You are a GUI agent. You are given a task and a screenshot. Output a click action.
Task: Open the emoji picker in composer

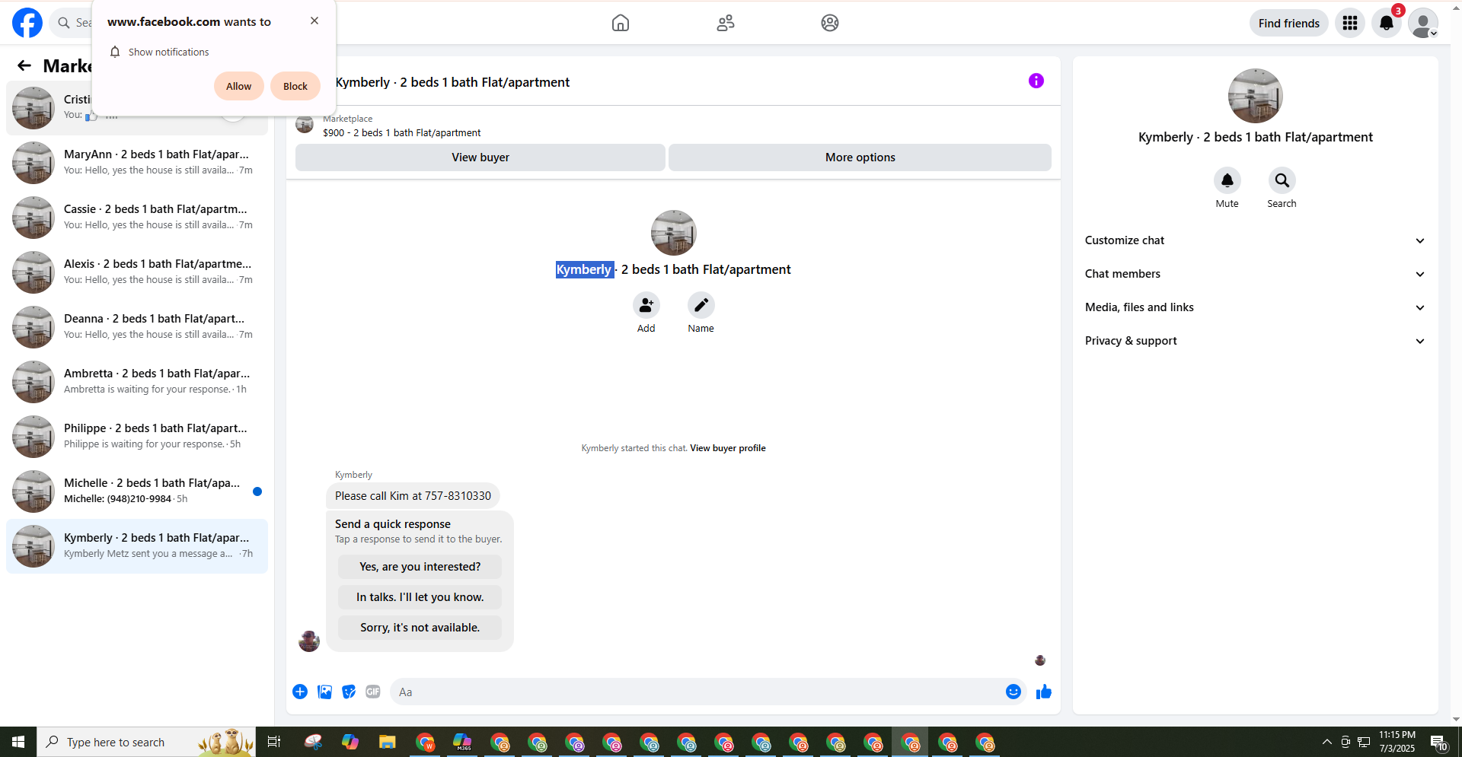[1014, 692]
